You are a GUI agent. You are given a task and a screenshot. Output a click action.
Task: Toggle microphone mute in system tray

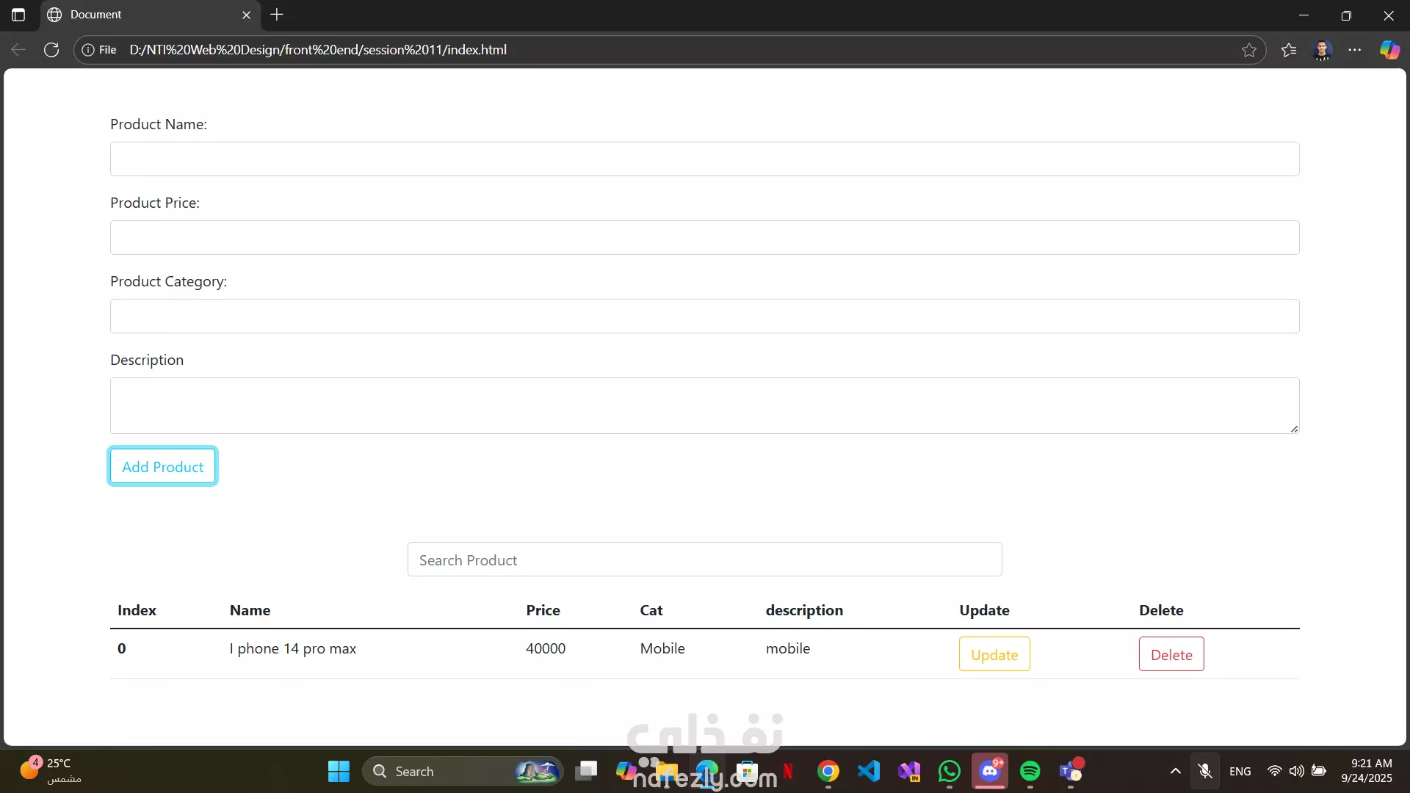click(1205, 771)
